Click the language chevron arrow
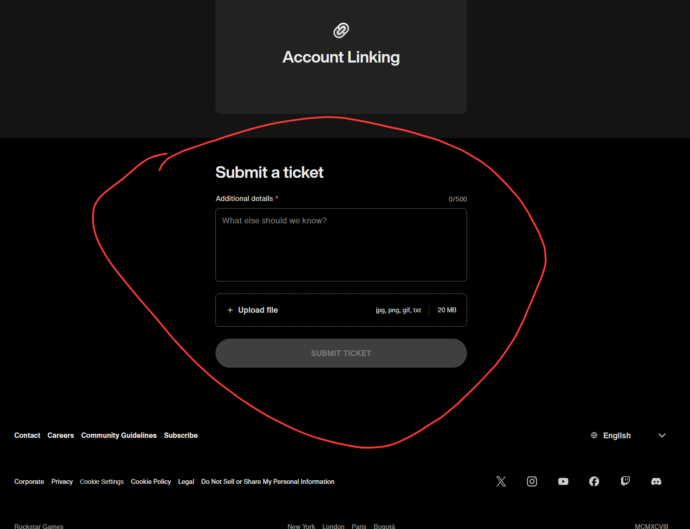This screenshot has width=690, height=529. [x=662, y=435]
